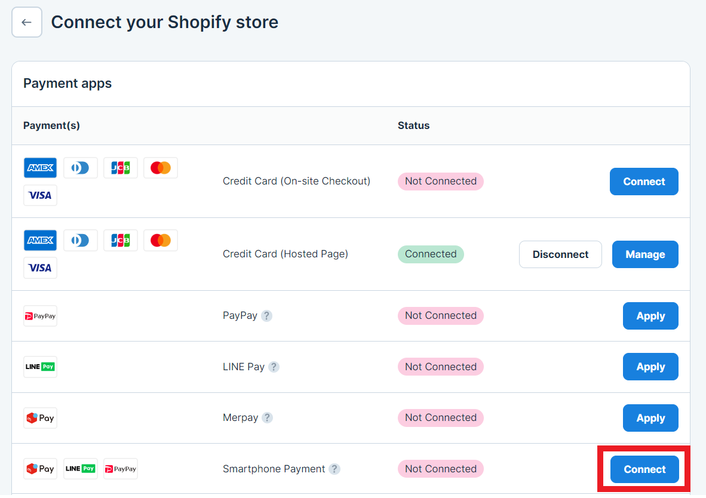Click AMEX logo in On-site Checkout row
Screen dimensions: 706x498
coord(40,168)
